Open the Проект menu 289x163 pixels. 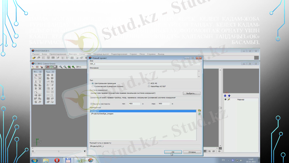(35, 53)
